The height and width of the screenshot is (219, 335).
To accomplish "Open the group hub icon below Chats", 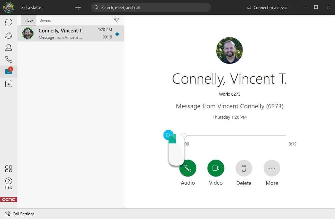I will coord(8,35).
